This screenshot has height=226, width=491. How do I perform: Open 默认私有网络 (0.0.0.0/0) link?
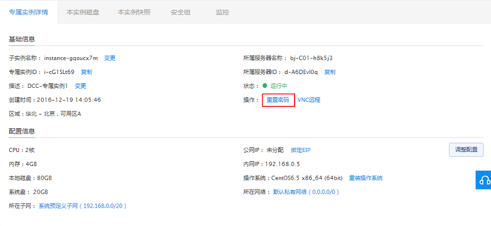point(306,192)
